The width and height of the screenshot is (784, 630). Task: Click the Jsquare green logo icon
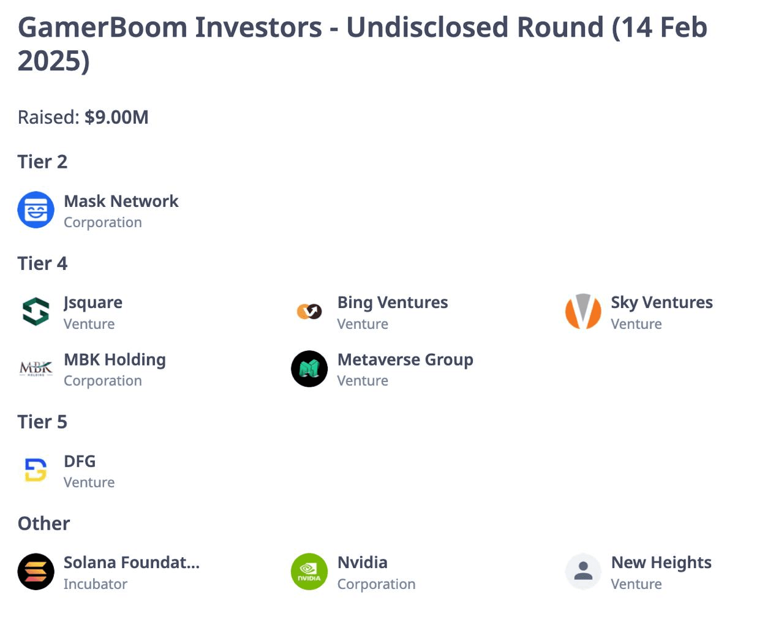36,312
